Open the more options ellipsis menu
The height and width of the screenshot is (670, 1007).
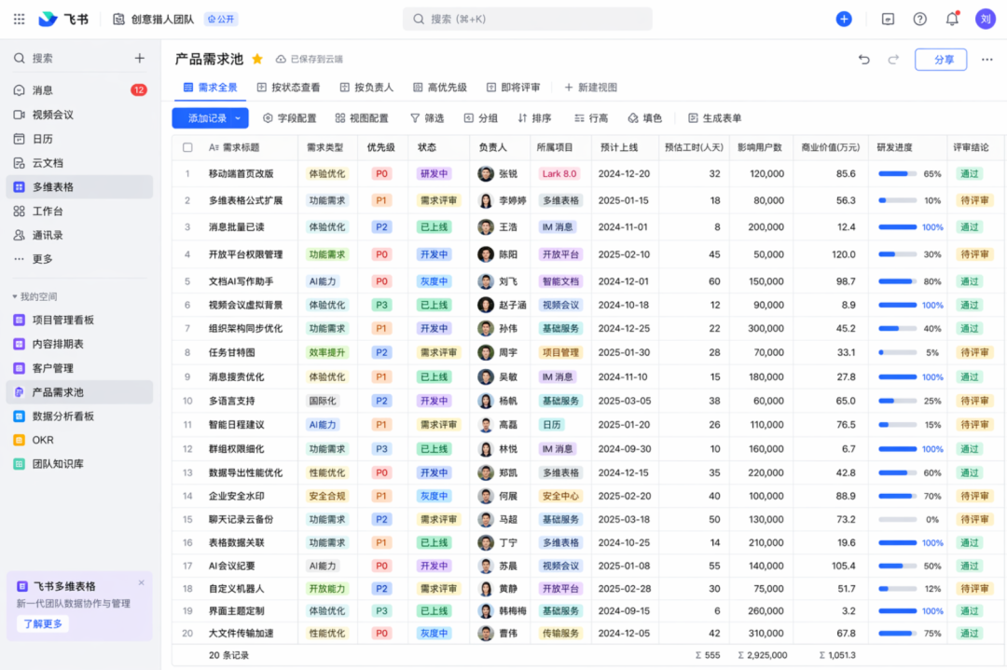click(x=987, y=60)
